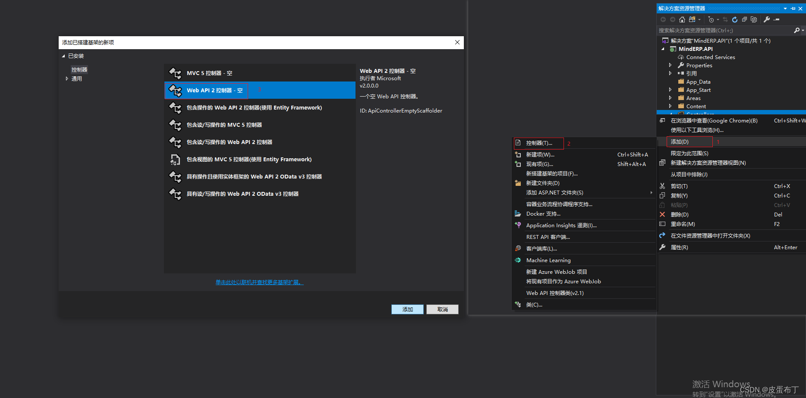Open the pending changes filter dropdown arrow

(x=718, y=19)
